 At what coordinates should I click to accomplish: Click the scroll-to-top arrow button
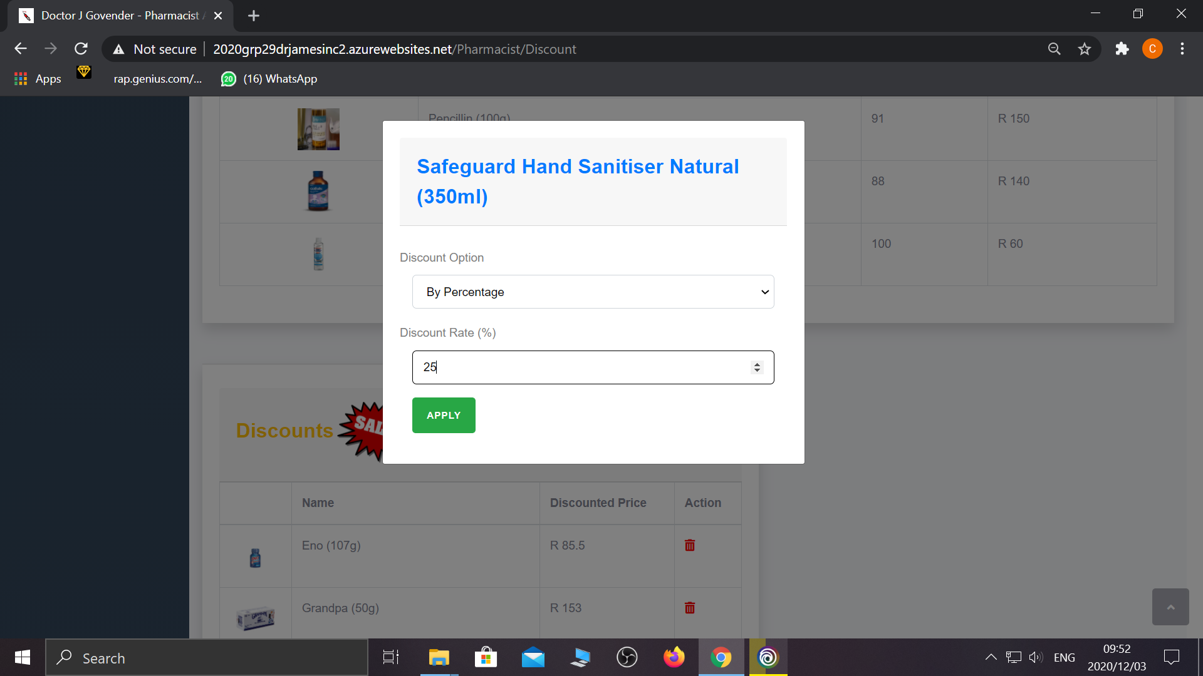tap(1170, 607)
